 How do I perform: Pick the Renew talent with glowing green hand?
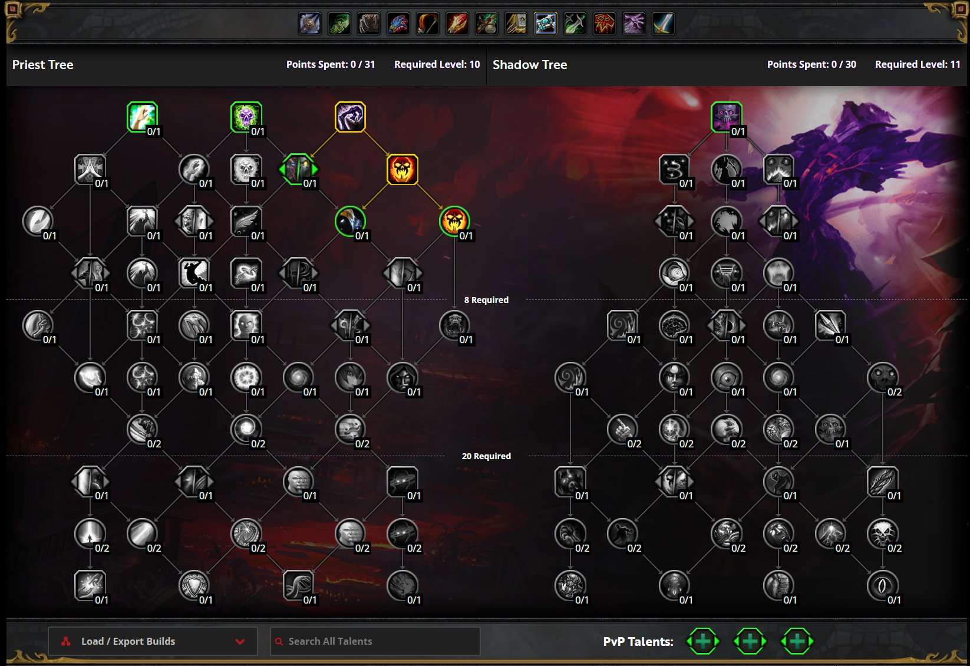[142, 117]
